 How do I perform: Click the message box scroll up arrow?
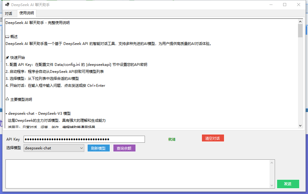point(272,163)
